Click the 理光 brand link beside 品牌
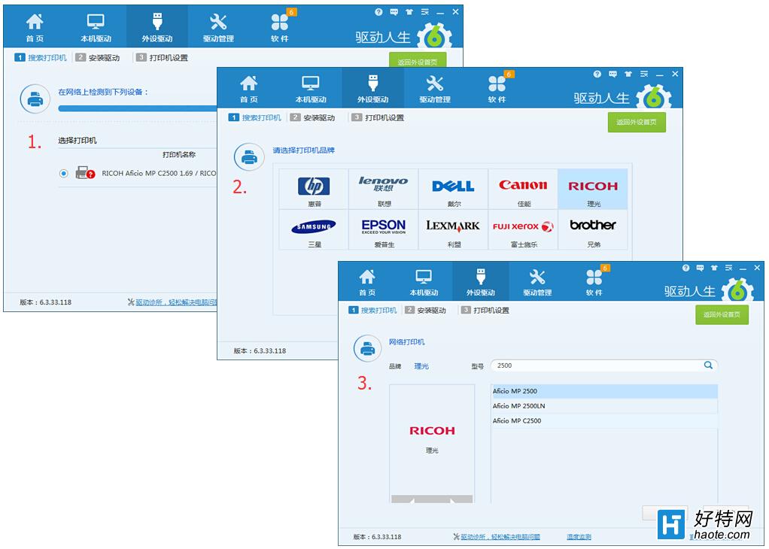Image resolution: width=769 pixels, height=549 pixels. (x=421, y=366)
